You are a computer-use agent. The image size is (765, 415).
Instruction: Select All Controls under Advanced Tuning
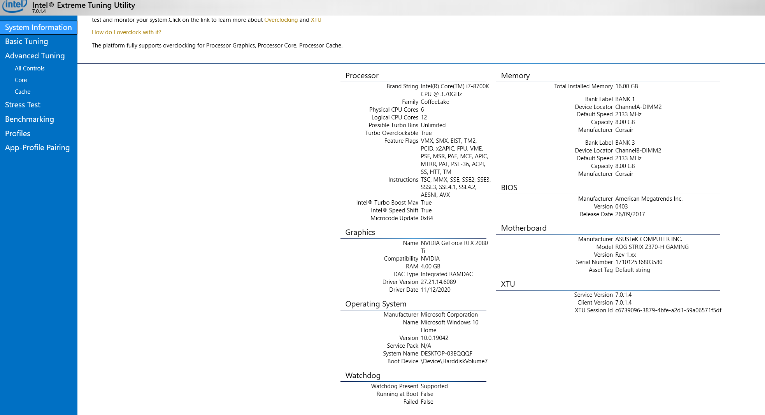point(30,68)
